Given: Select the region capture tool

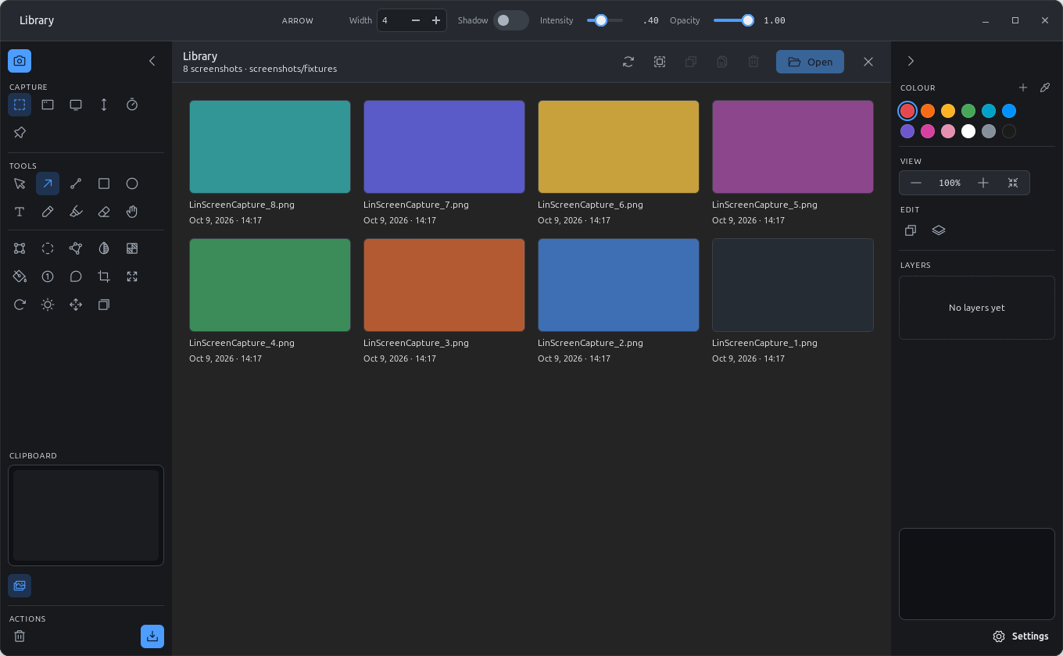Looking at the screenshot, I should click(x=20, y=105).
